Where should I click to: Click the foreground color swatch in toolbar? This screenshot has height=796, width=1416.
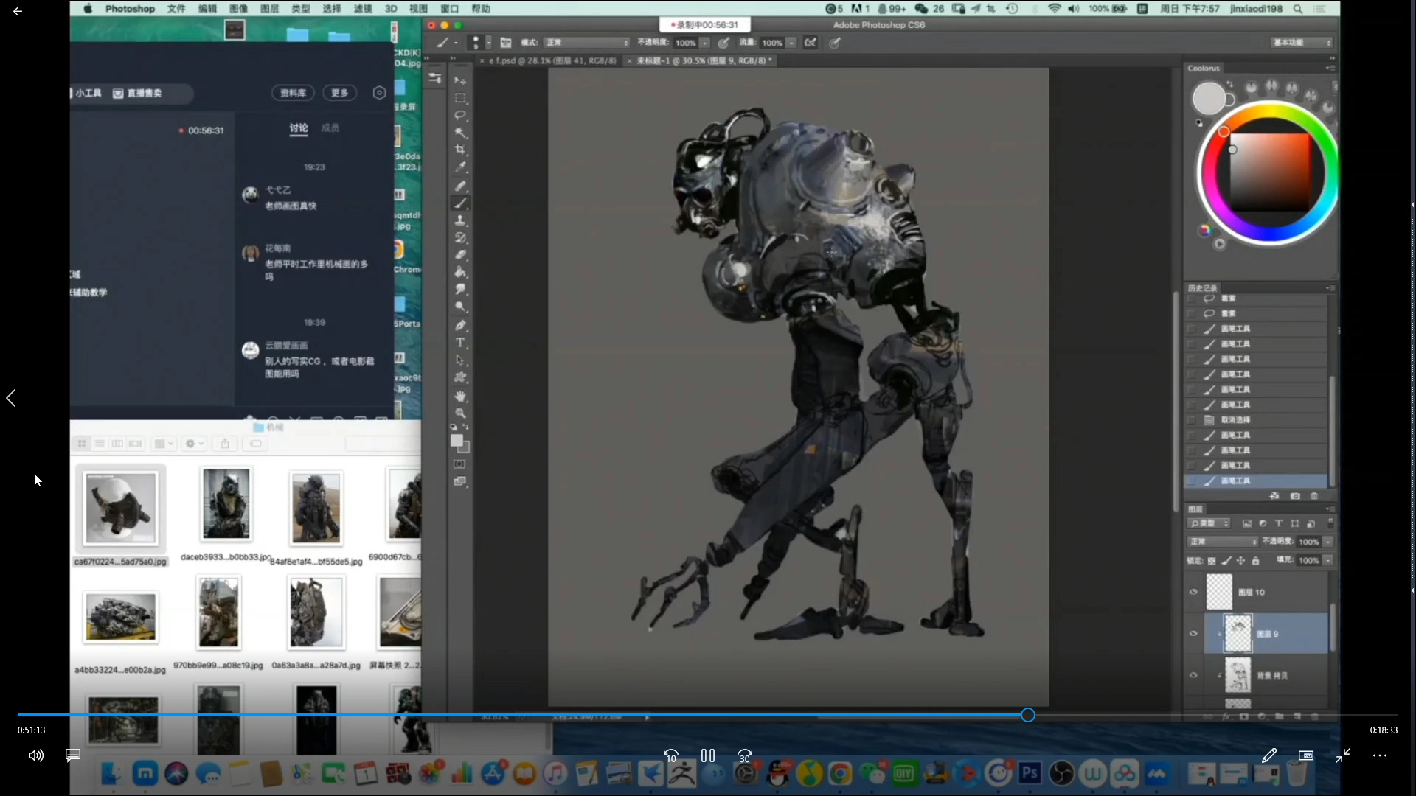pos(457,440)
